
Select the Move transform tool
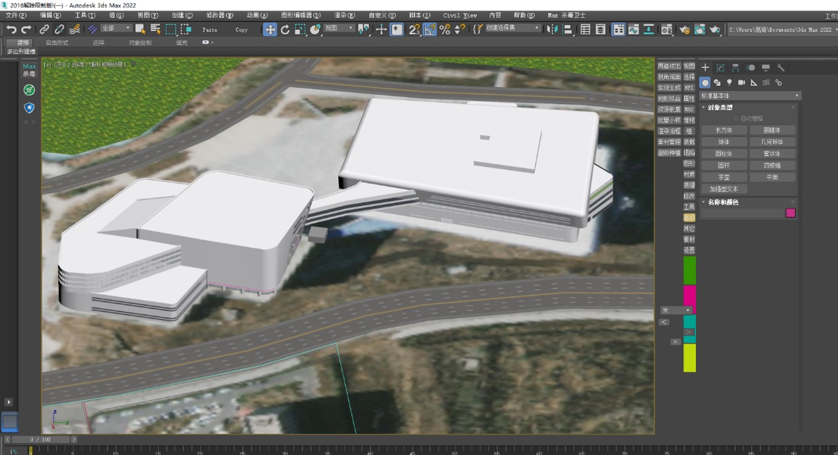click(270, 30)
